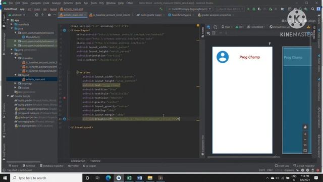Open the device selector dropdown
The height and width of the screenshot is (182, 323).
(x=229, y=9)
